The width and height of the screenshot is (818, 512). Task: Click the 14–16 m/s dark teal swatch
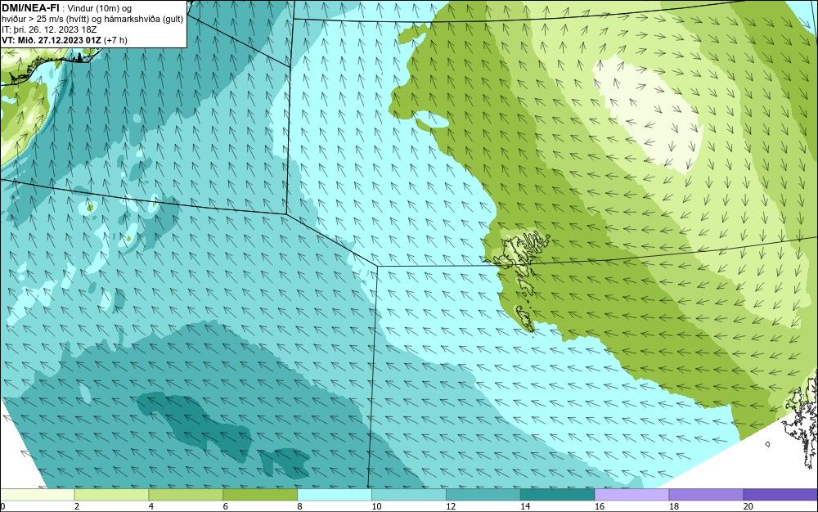(x=558, y=495)
